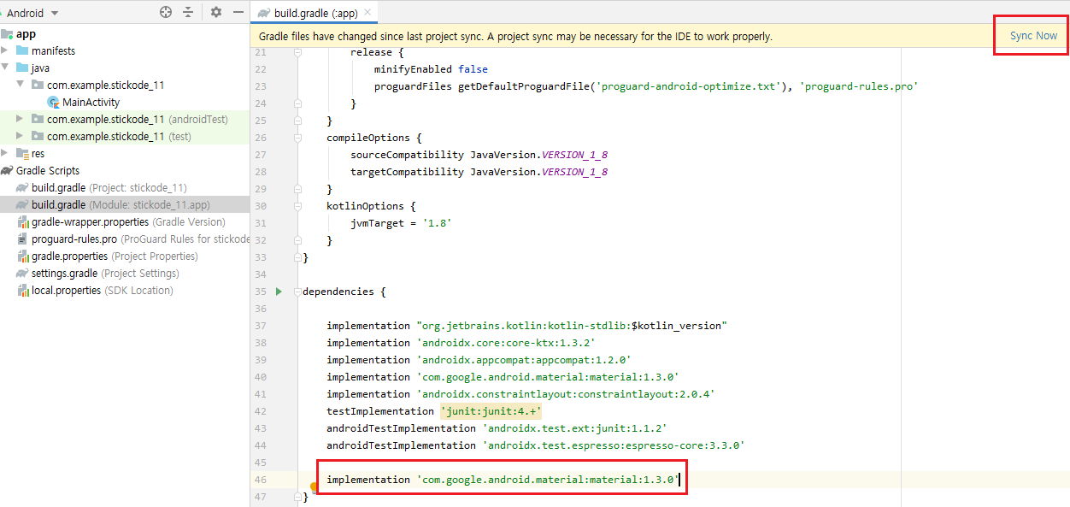
Task: Open project panel settings gear
Action: (x=216, y=13)
